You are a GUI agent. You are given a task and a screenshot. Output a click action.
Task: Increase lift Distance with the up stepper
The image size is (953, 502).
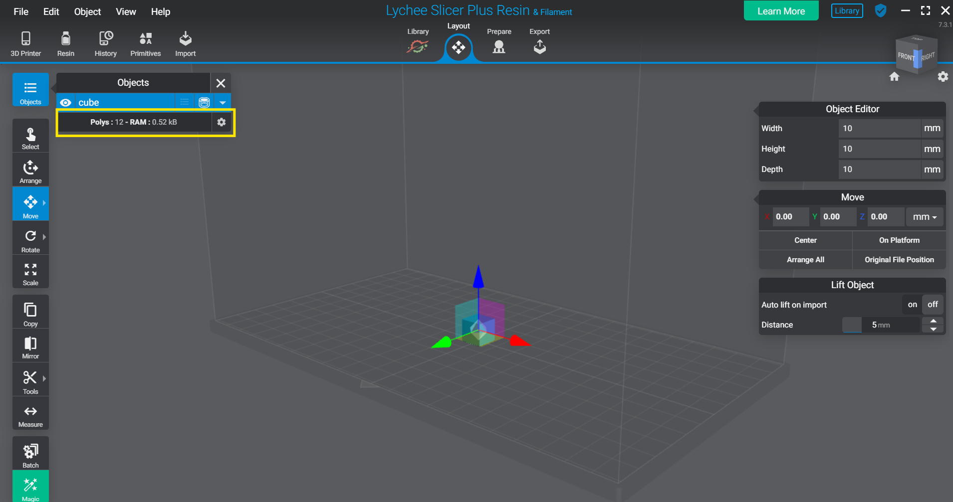933,321
